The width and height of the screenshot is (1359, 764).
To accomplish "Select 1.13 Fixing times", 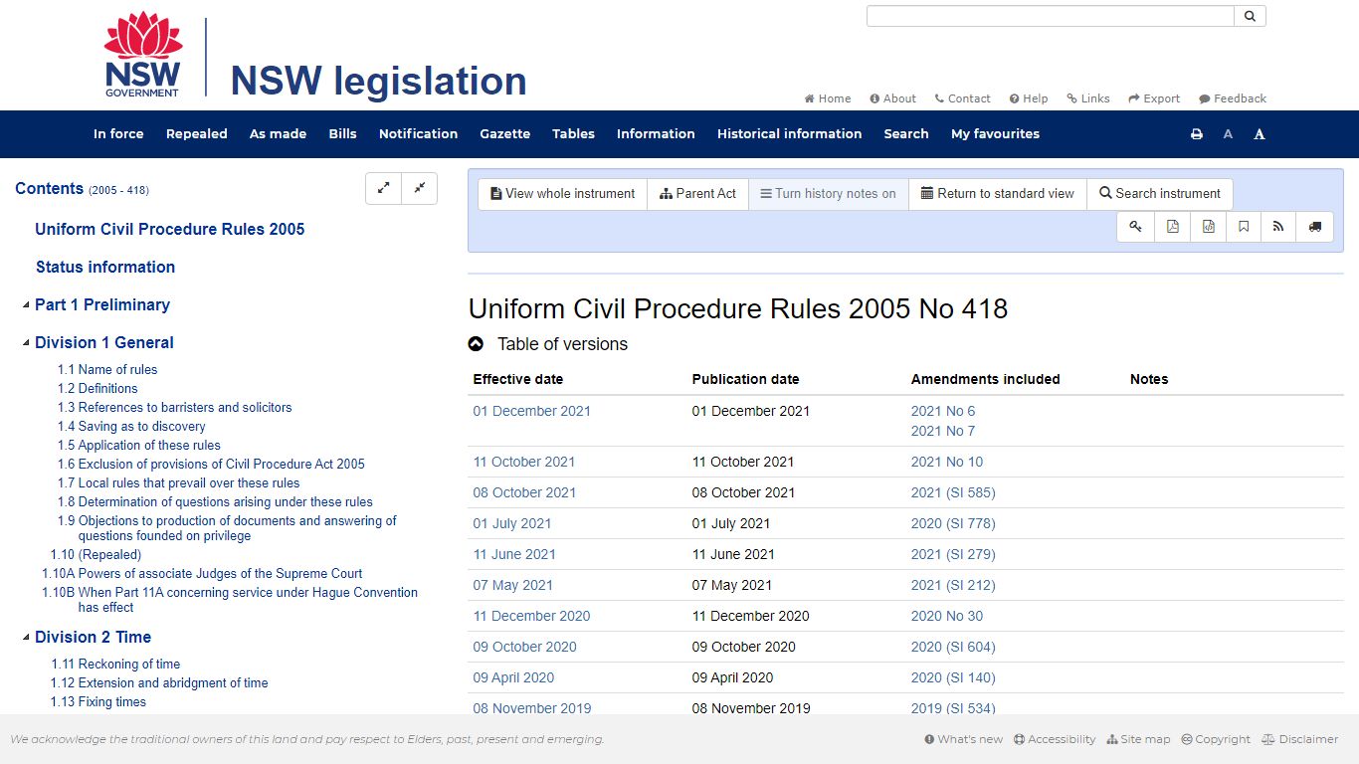I will click(98, 702).
